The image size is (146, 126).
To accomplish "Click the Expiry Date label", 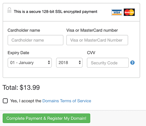I will [18, 53].
